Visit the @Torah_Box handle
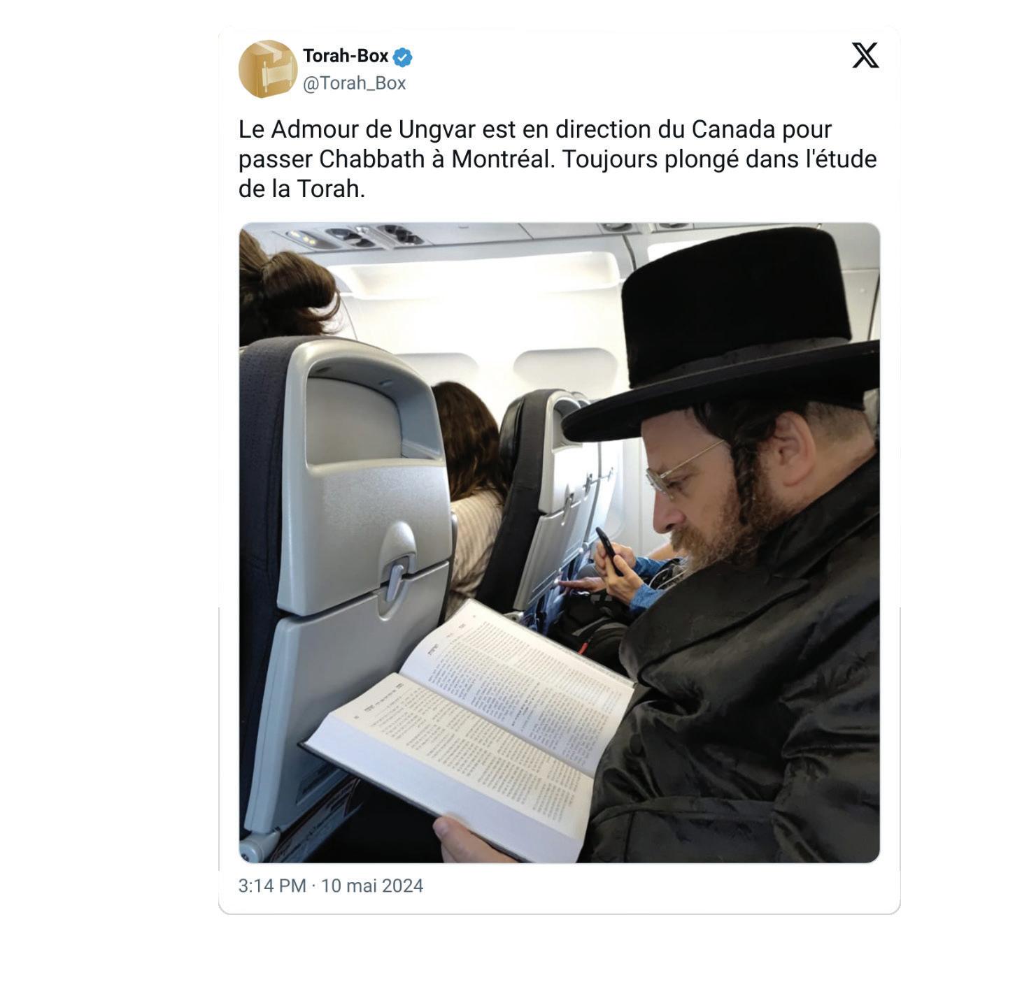This screenshot has width=1029, height=989. (x=354, y=83)
